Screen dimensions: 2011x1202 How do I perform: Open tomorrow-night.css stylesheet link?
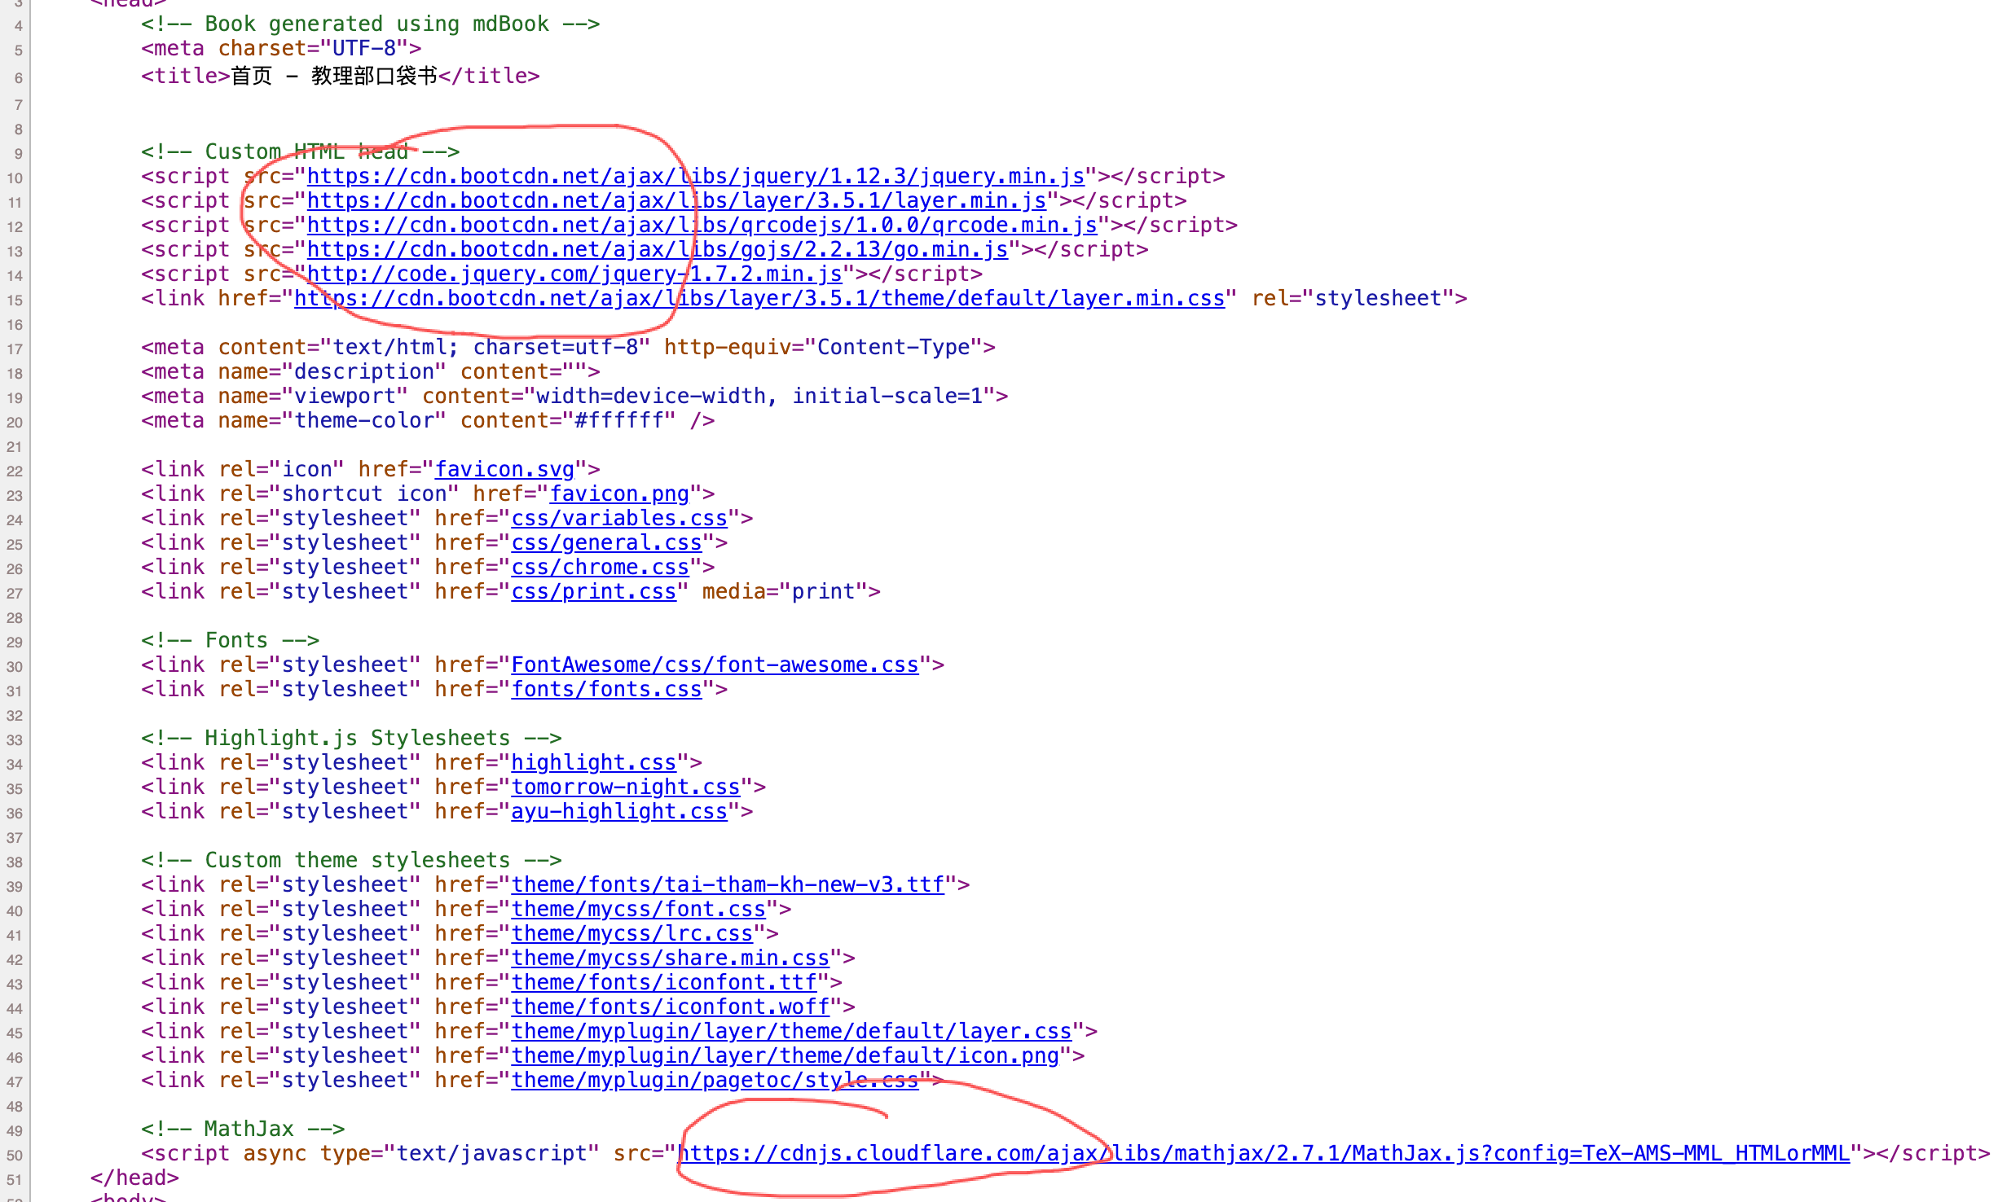tap(625, 787)
